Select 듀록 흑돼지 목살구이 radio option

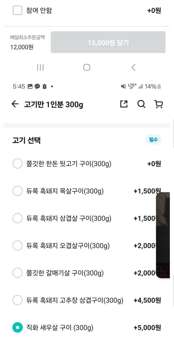(17, 191)
